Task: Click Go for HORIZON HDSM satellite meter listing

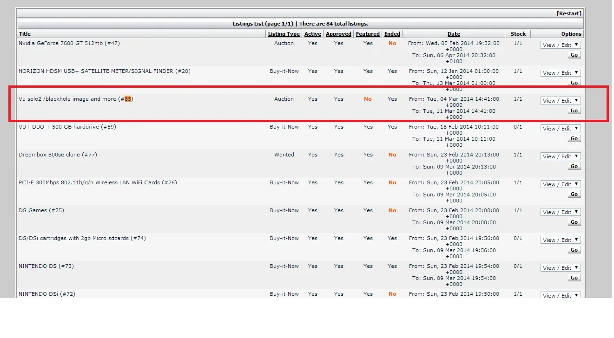Action: click(x=574, y=83)
